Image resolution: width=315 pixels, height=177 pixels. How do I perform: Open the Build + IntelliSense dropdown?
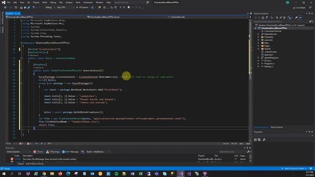tap(98, 152)
